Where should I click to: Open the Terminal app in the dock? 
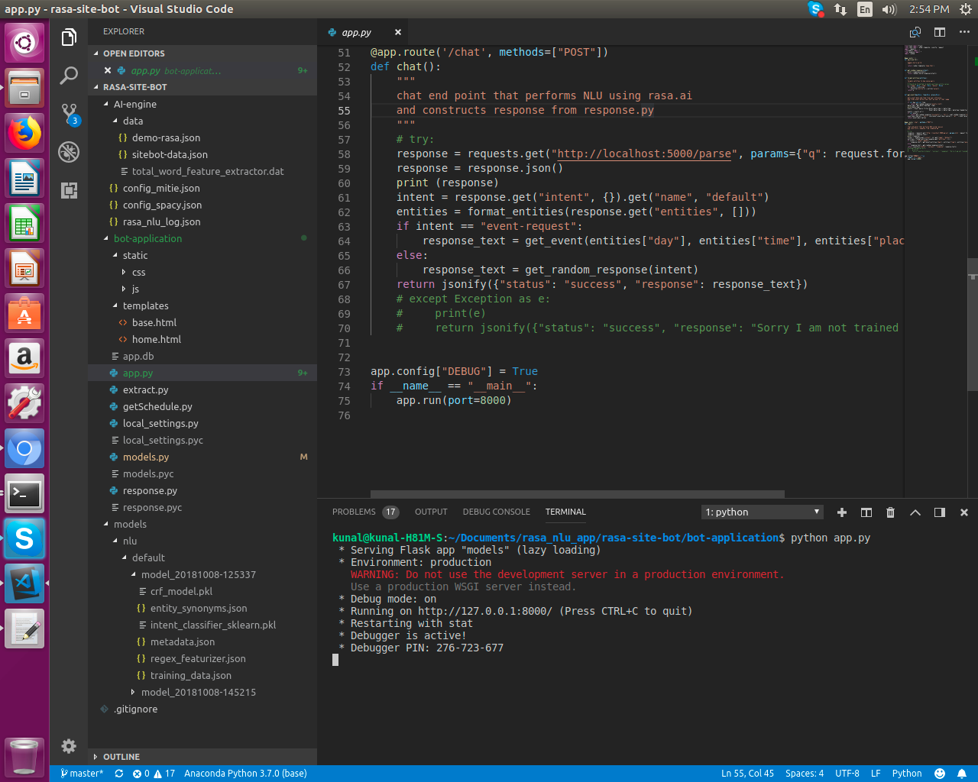(24, 494)
